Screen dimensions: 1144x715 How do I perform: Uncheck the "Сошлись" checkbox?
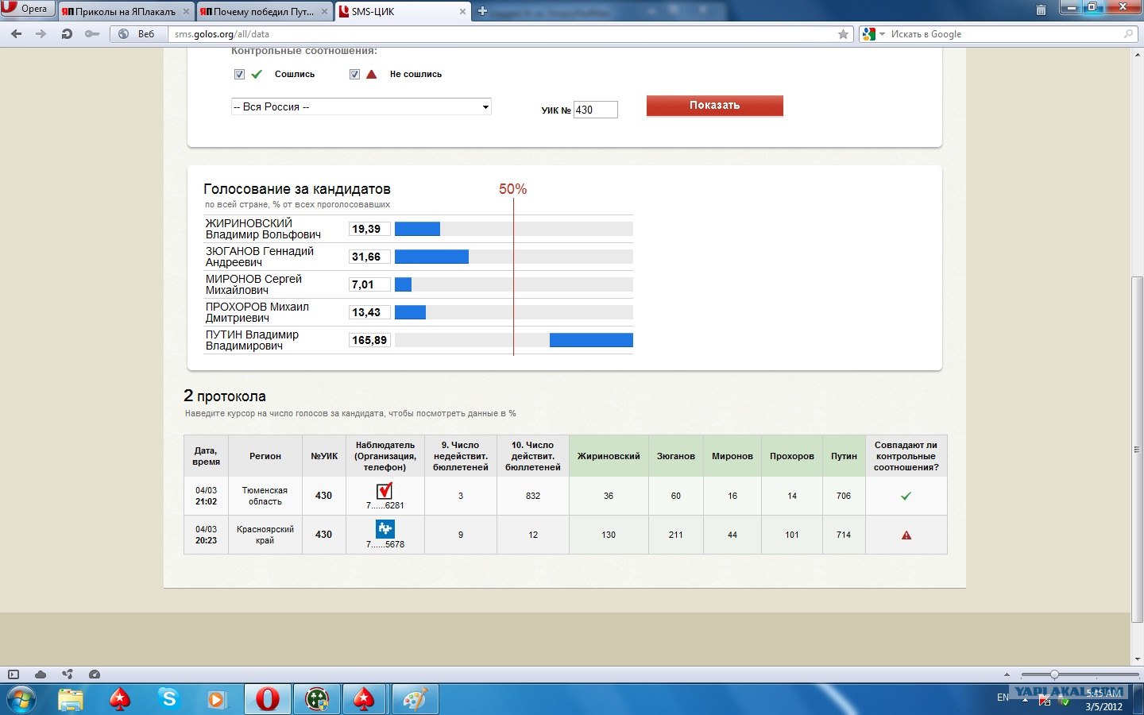[239, 75]
